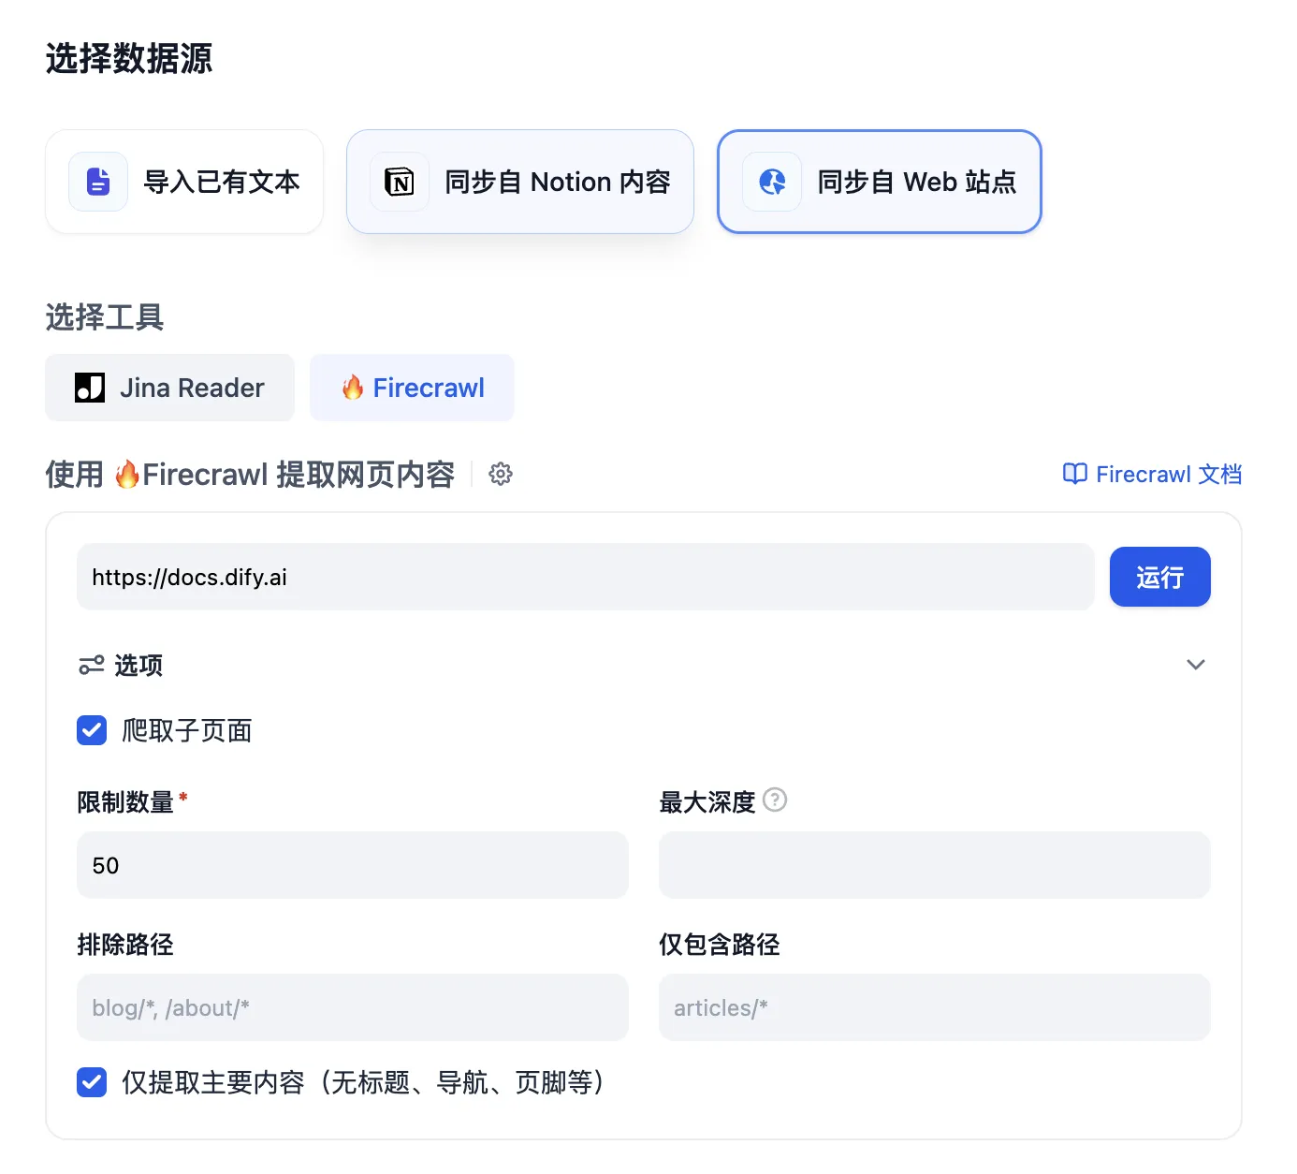Click the 排除路径 input field

click(x=352, y=1007)
